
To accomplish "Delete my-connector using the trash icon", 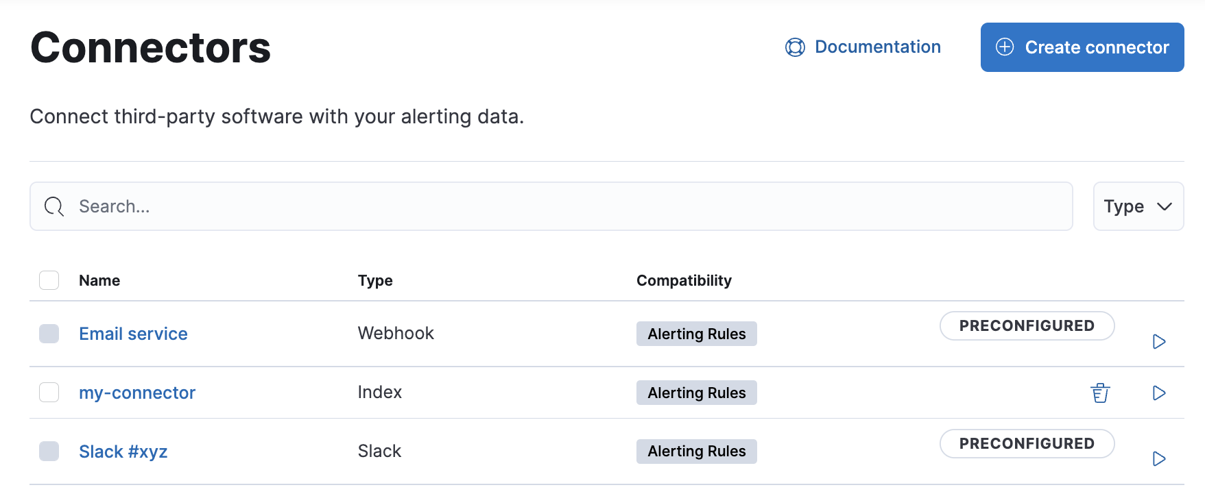I will click(1100, 393).
